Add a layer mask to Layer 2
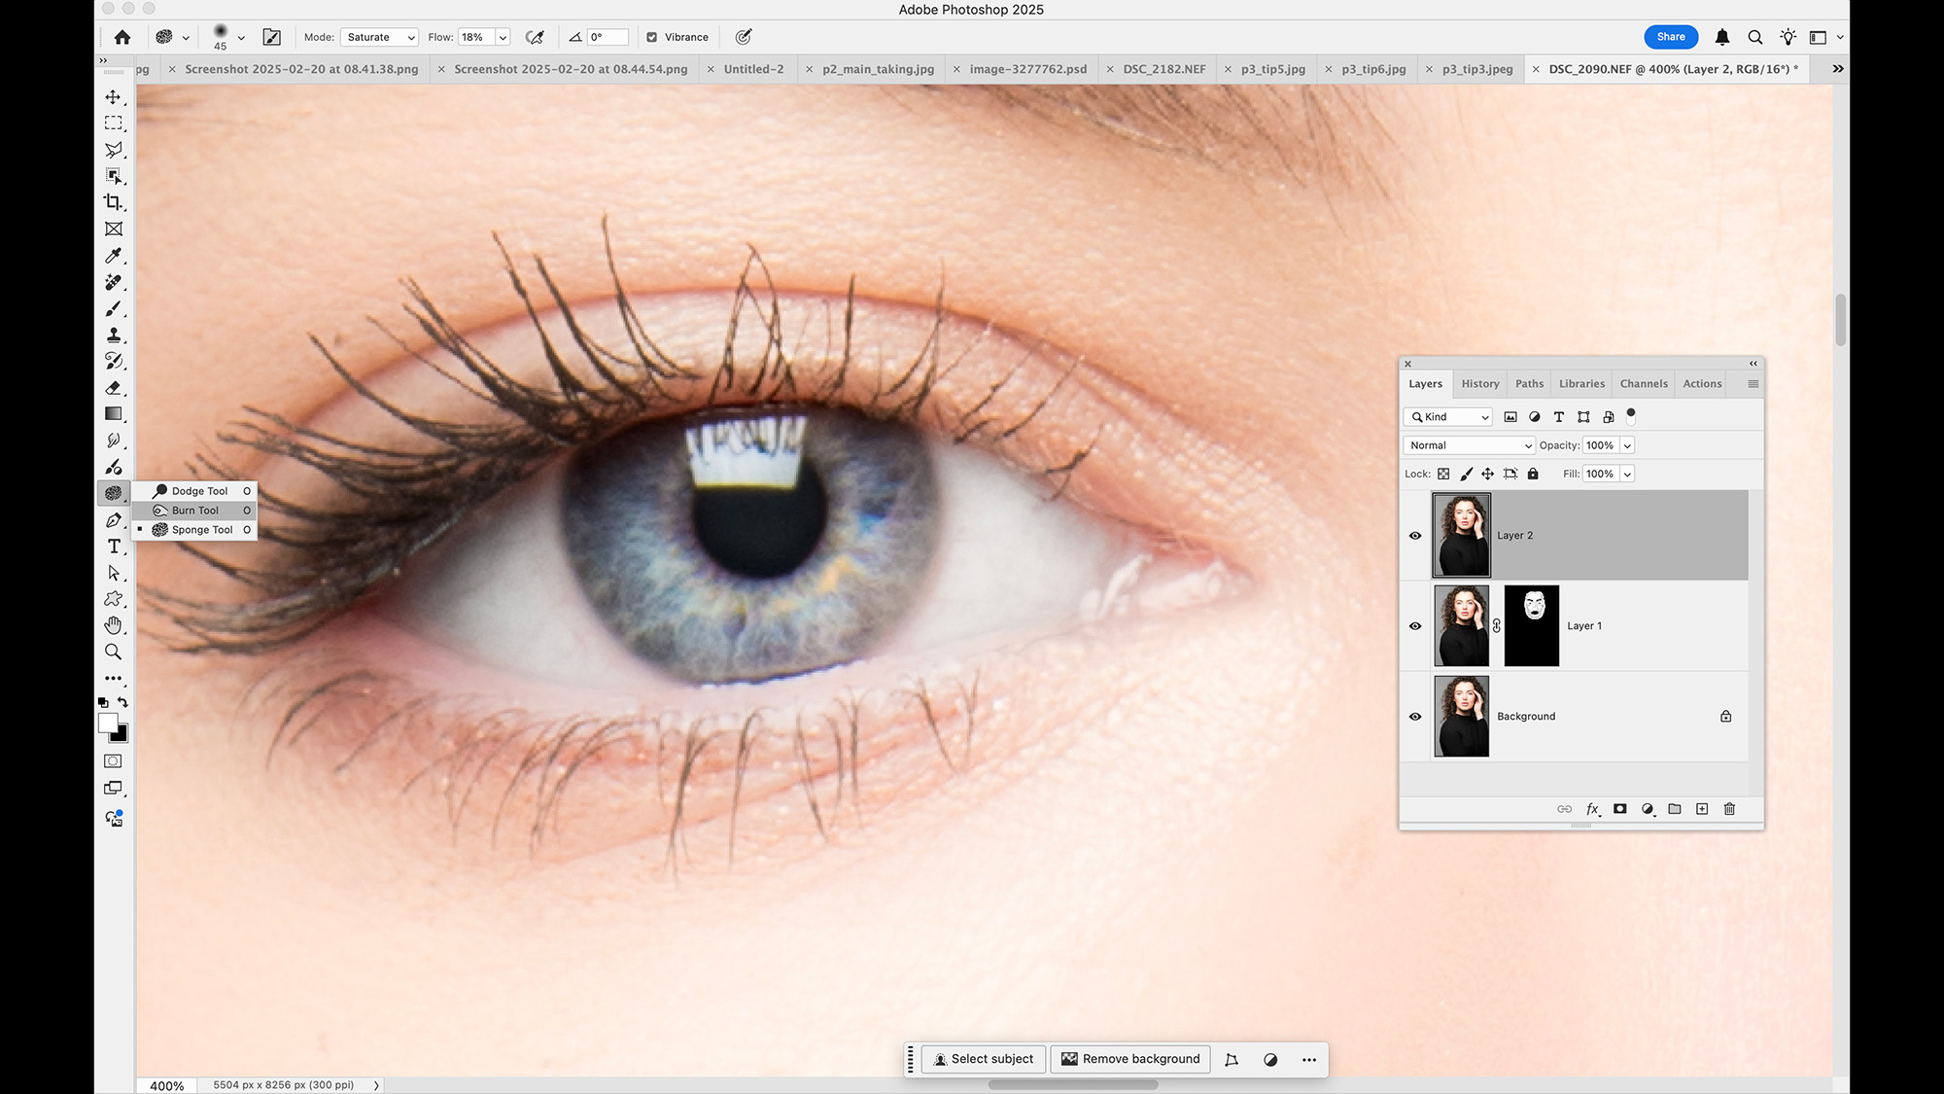1944x1094 pixels. 1620,809
